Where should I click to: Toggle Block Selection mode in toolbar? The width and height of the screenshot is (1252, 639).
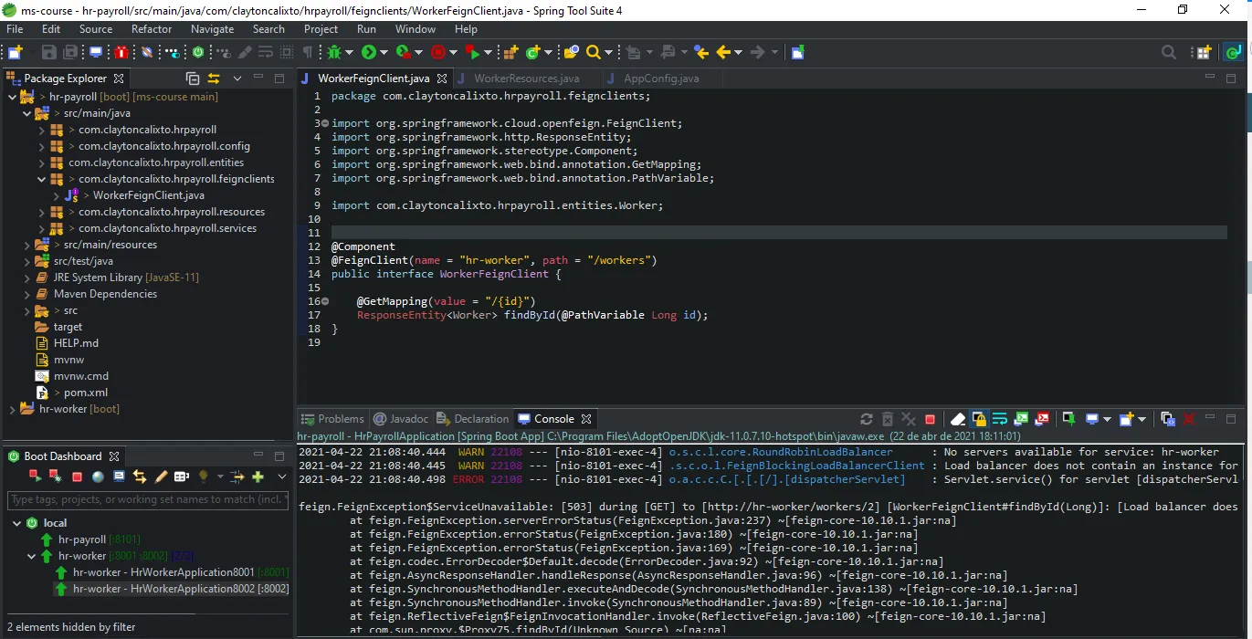[286, 52]
